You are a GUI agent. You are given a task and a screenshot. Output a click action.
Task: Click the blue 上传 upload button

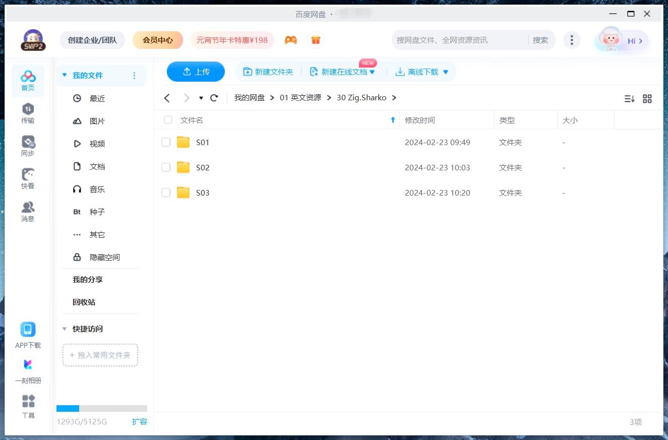[x=196, y=72]
